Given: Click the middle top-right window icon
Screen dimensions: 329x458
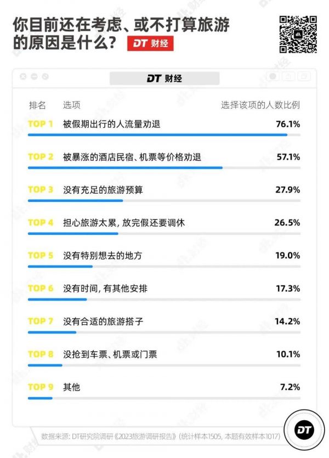Looking at the screenshot, I should pos(289,78).
